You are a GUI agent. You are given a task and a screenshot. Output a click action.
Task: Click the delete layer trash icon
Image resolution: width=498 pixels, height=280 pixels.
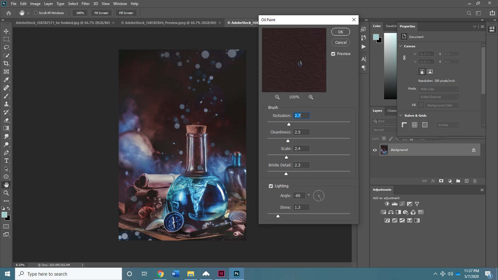(475, 181)
